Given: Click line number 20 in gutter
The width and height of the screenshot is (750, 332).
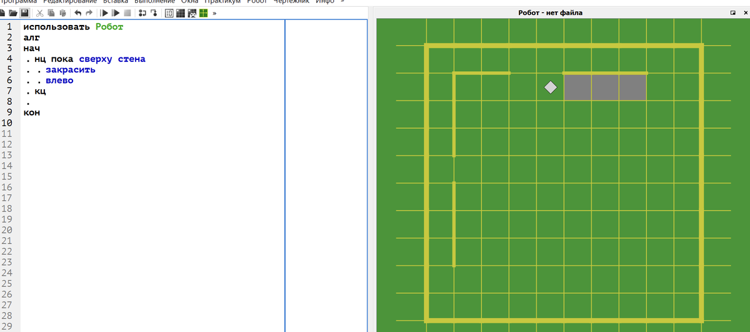Looking at the screenshot, I should click(x=7, y=230).
